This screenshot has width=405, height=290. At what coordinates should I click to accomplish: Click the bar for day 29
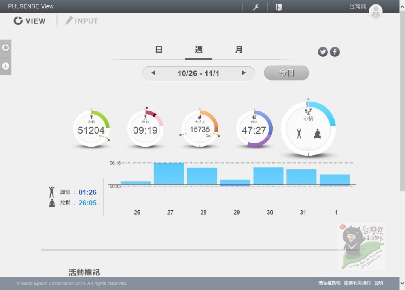[x=235, y=183]
